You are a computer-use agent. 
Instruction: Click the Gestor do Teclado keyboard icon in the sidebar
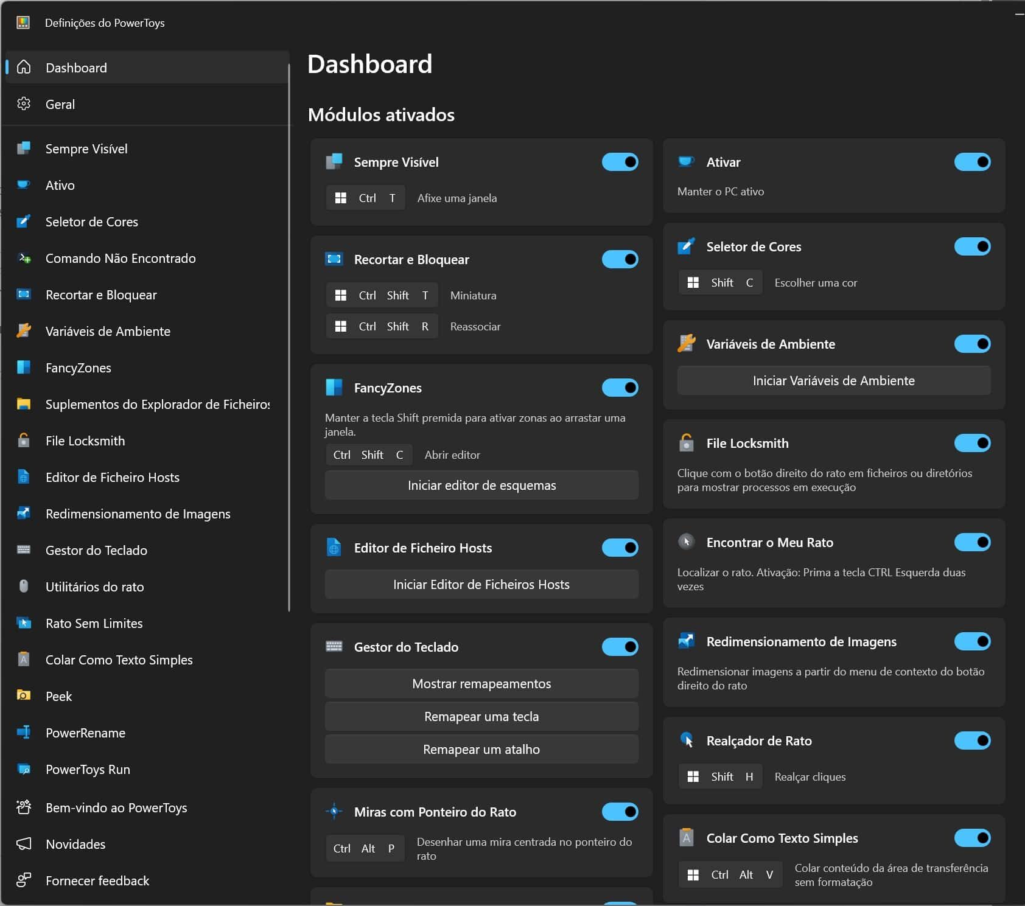24,550
